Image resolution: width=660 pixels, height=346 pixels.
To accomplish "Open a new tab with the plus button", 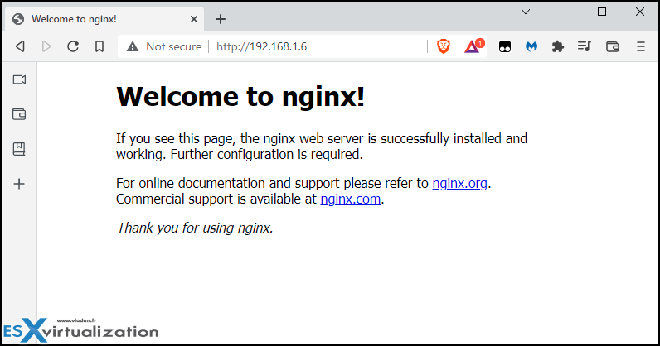I will click(x=221, y=19).
